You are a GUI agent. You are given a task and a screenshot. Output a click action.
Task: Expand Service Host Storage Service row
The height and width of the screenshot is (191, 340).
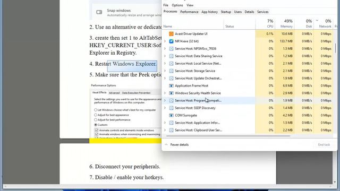165,71
